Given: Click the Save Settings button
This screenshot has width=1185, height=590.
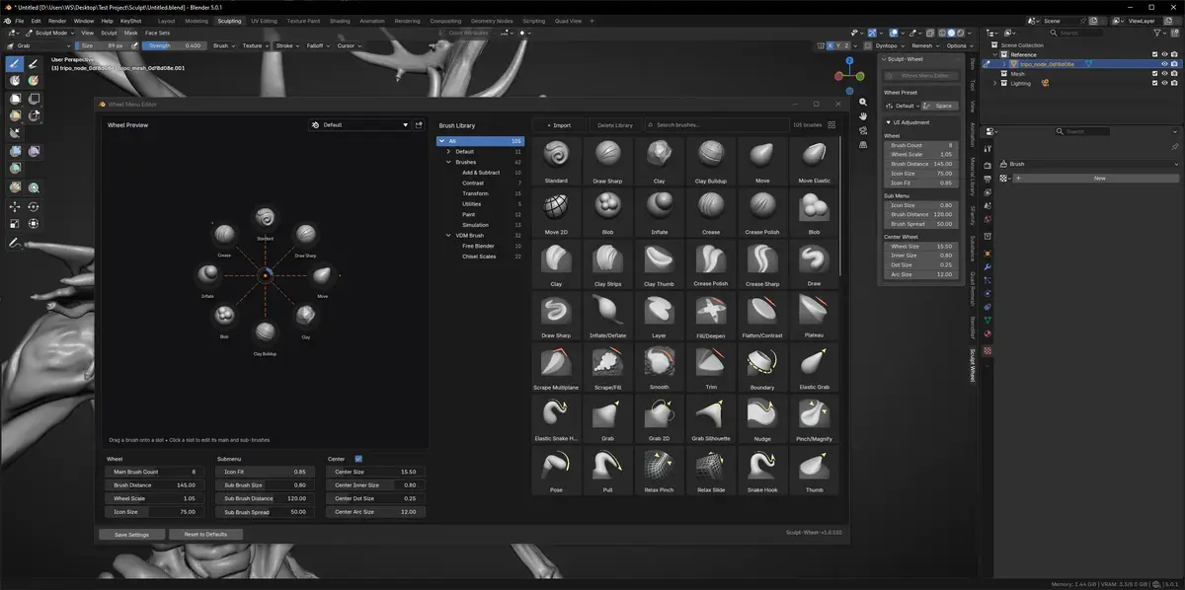Looking at the screenshot, I should (x=131, y=535).
